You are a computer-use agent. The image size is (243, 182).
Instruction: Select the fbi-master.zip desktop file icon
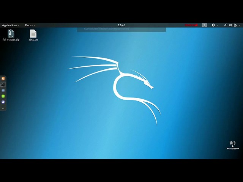click(11, 35)
